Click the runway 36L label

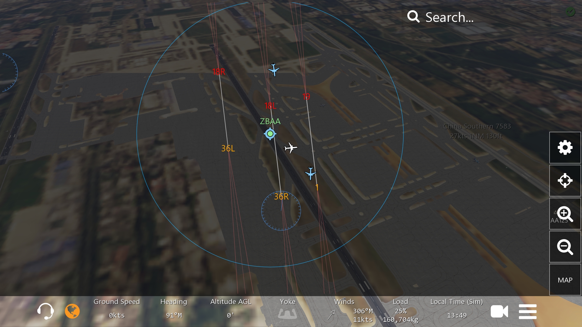pos(228,148)
